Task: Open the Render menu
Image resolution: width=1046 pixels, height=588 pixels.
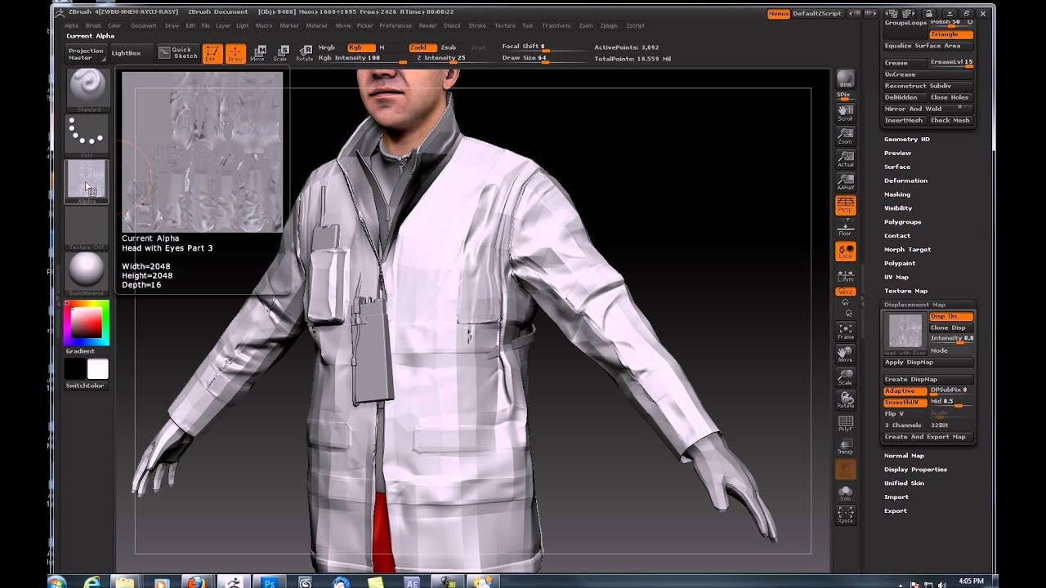Action: click(428, 25)
